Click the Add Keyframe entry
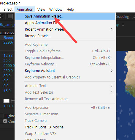The width and height of the screenshot is (135, 140). [x=65, y=45]
